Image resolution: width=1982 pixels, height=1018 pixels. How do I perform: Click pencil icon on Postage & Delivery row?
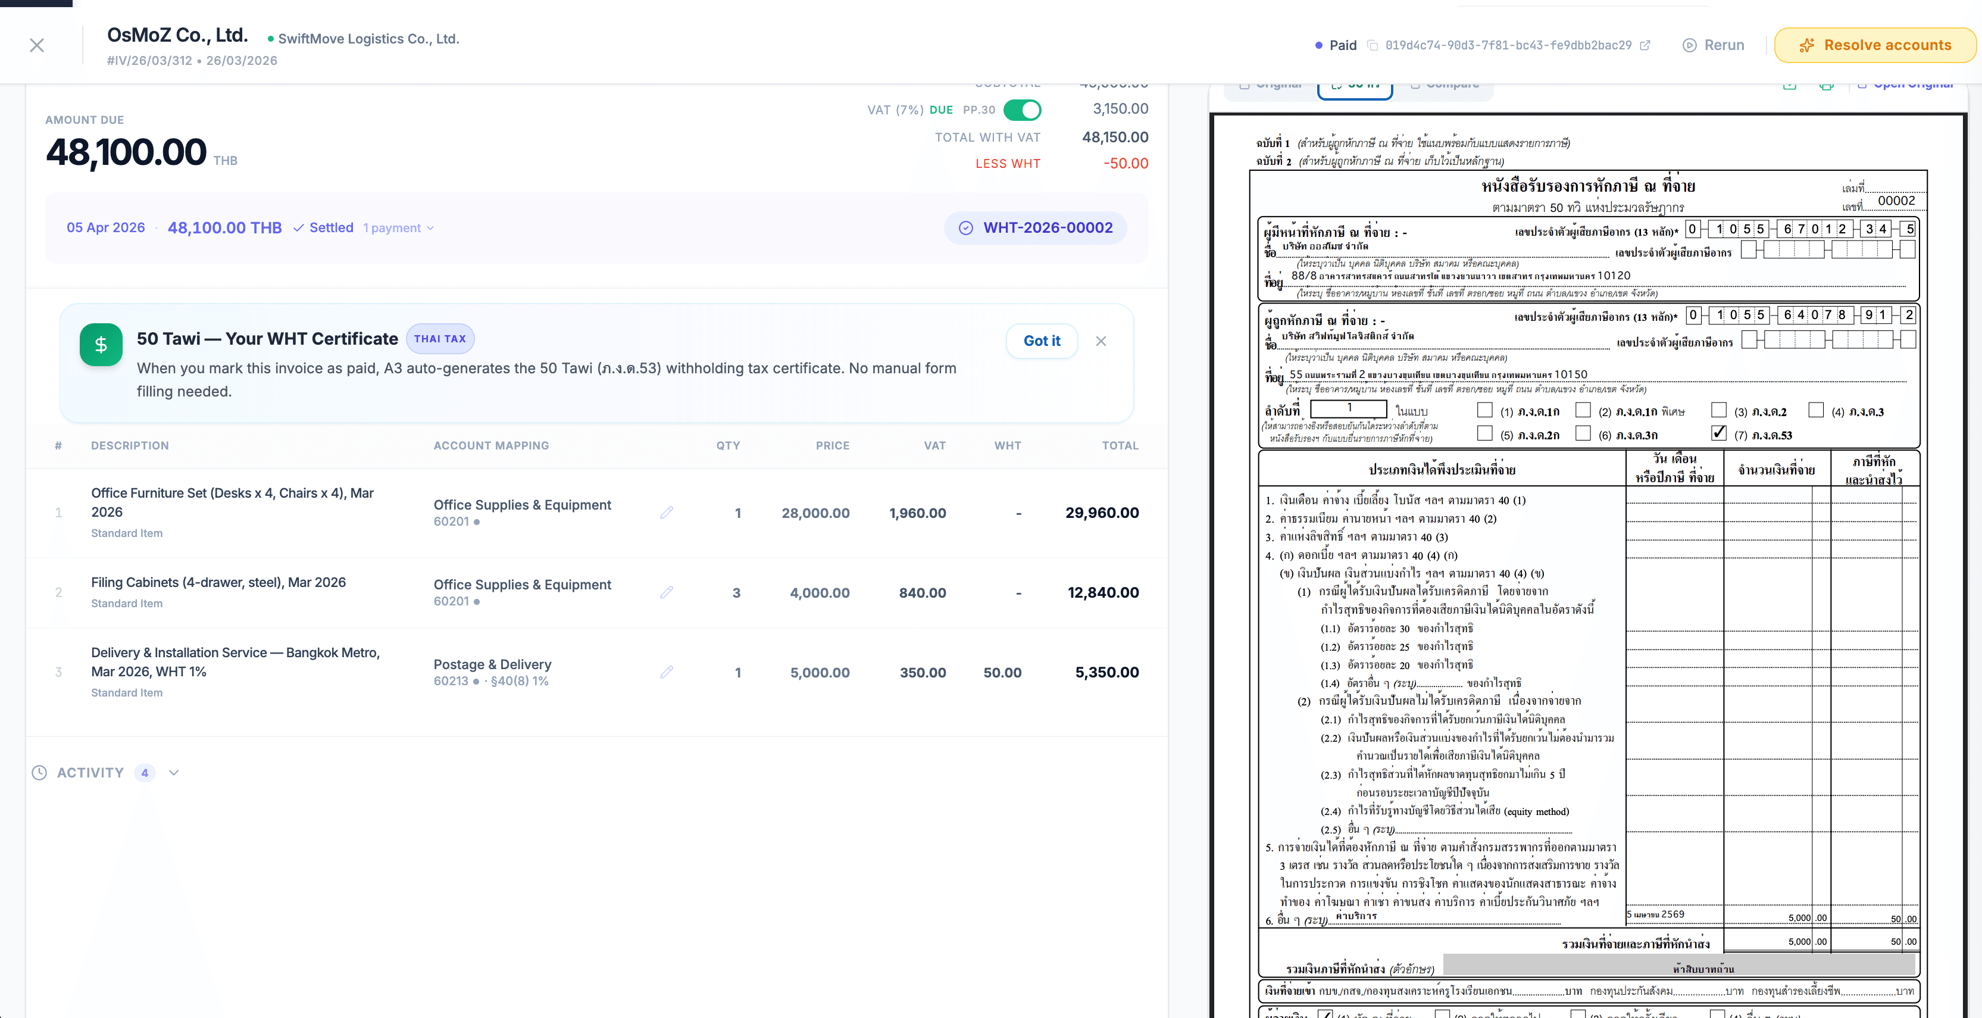click(666, 672)
